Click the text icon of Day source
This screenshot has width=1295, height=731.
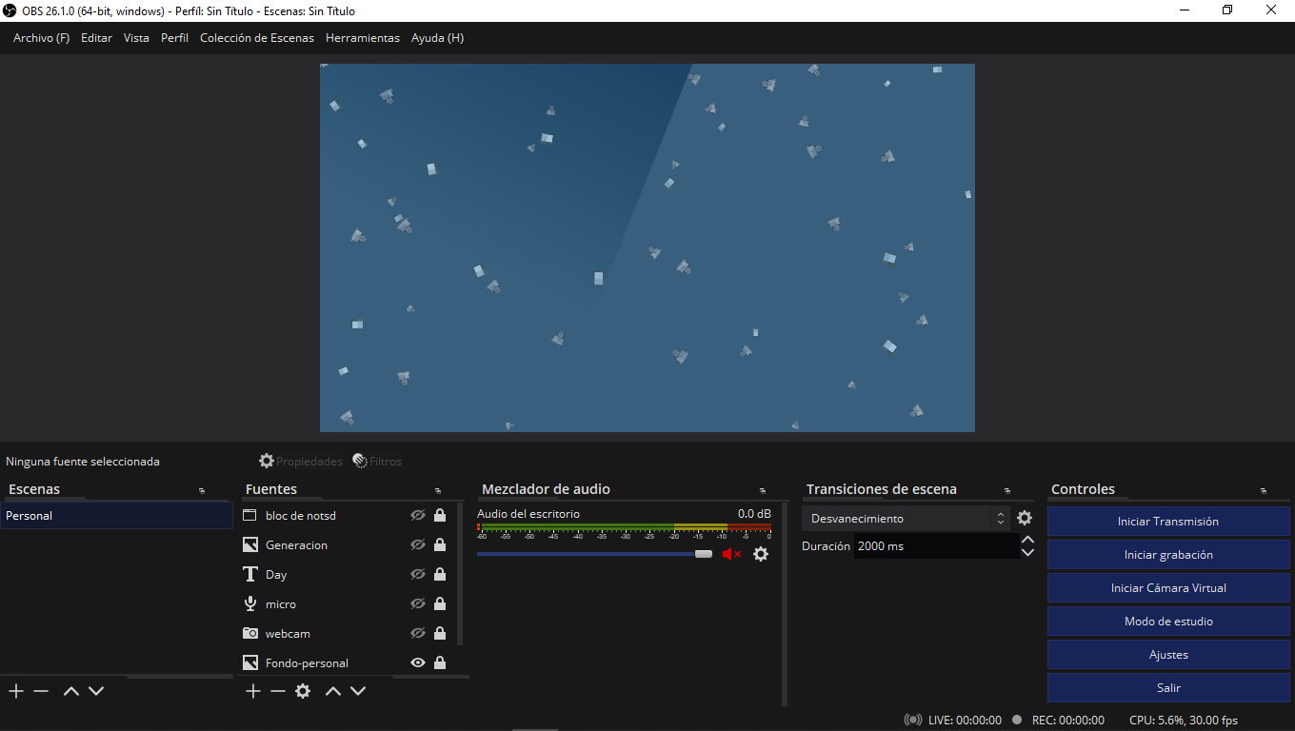point(250,574)
